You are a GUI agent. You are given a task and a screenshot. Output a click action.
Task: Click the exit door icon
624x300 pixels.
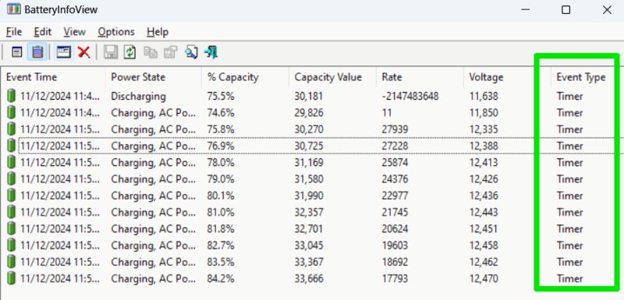tap(211, 52)
